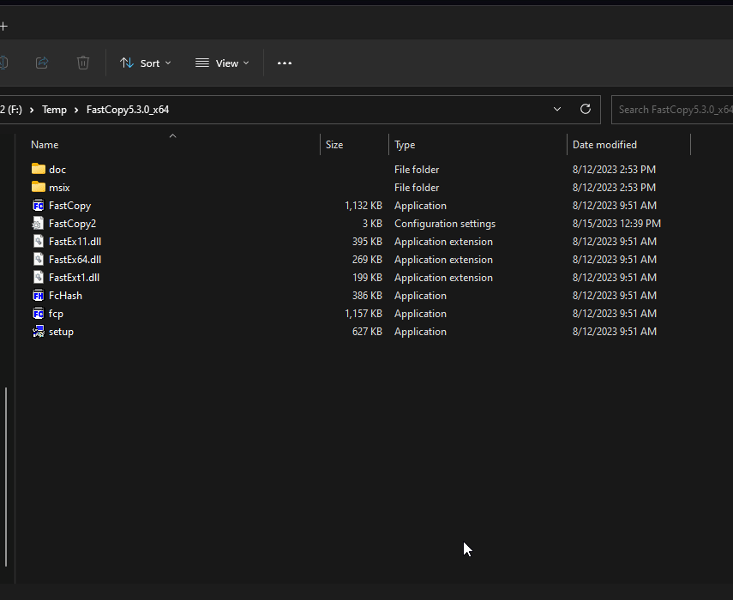Image resolution: width=733 pixels, height=600 pixels.
Task: Click Temp in the breadcrumb path
Action: tap(54, 110)
